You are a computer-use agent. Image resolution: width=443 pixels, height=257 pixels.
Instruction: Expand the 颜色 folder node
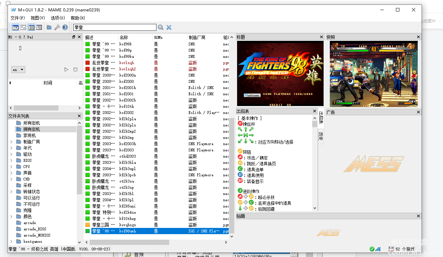[11, 216]
